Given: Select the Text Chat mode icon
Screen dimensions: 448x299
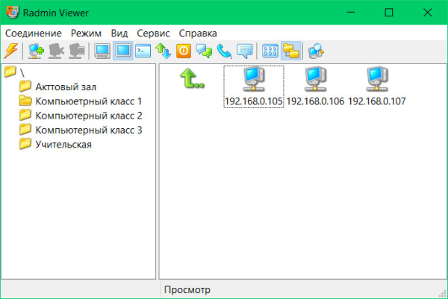Looking at the screenshot, I should coord(204,51).
